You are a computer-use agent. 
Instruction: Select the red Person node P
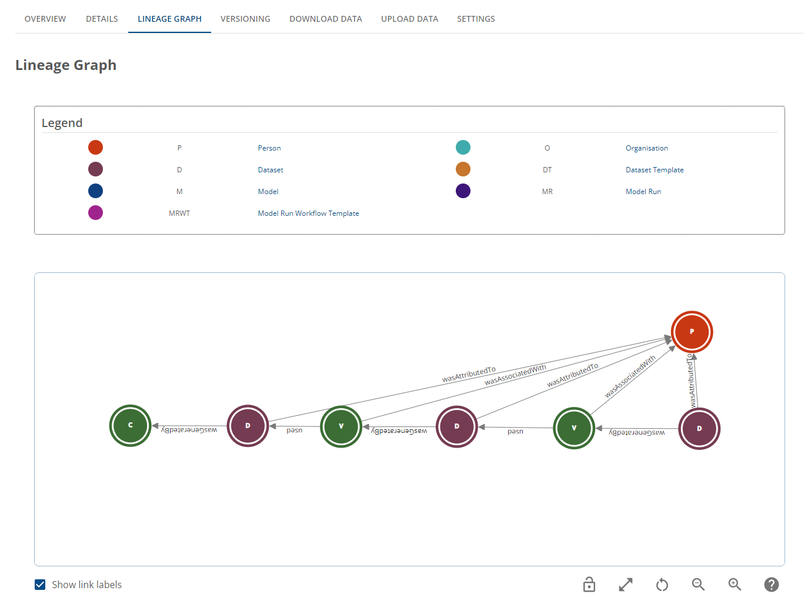[692, 332]
